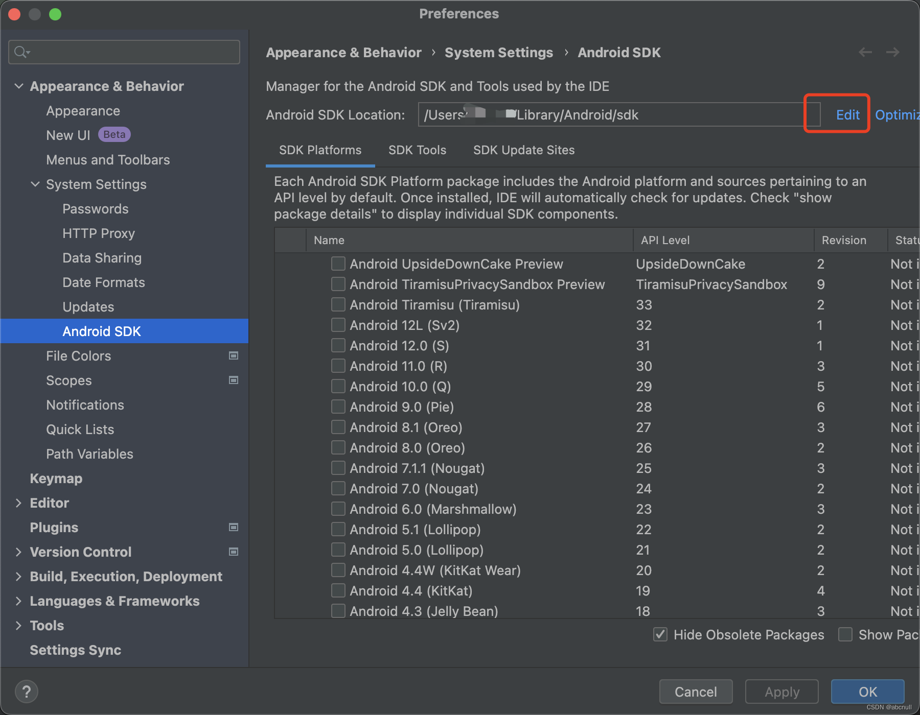Click the forward navigation arrow
Screen dimensions: 920x715
coord(892,52)
